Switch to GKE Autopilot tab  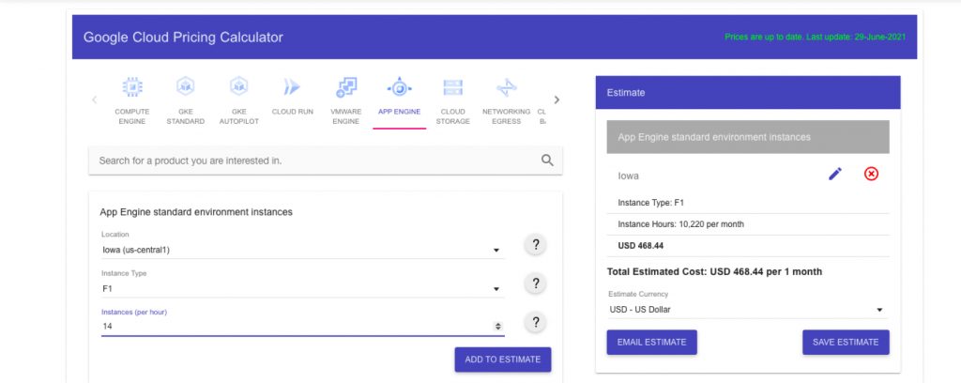(x=239, y=100)
